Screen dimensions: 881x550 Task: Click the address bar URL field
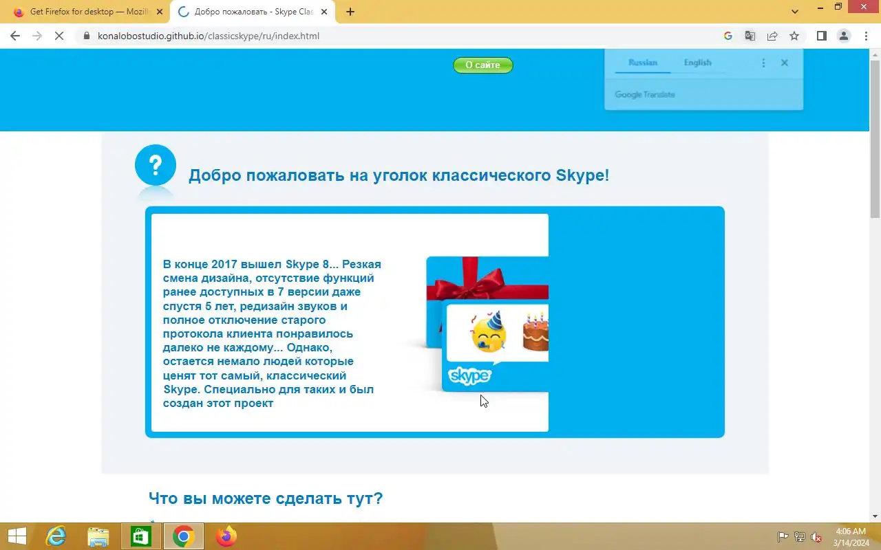coord(399,36)
